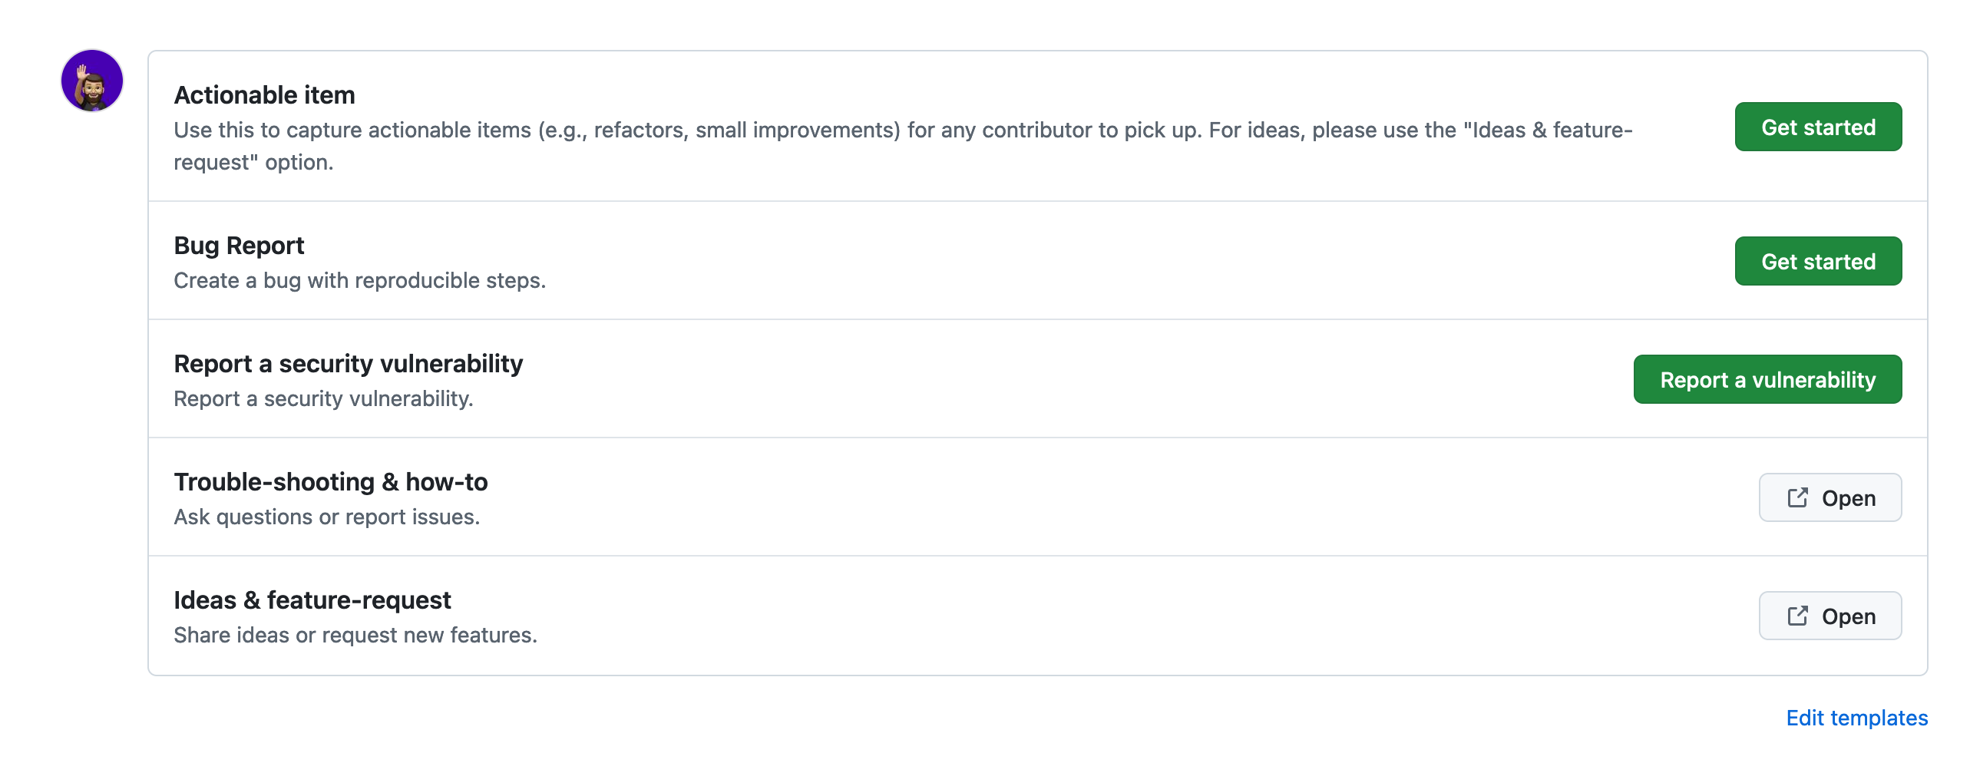Click 'Ask questions or report issues' text
Screen dimensions: 1970x763
[x=326, y=517]
